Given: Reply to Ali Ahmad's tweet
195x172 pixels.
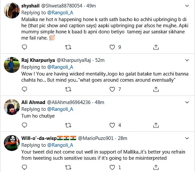Looking at the screenshot, I should 24,125.
